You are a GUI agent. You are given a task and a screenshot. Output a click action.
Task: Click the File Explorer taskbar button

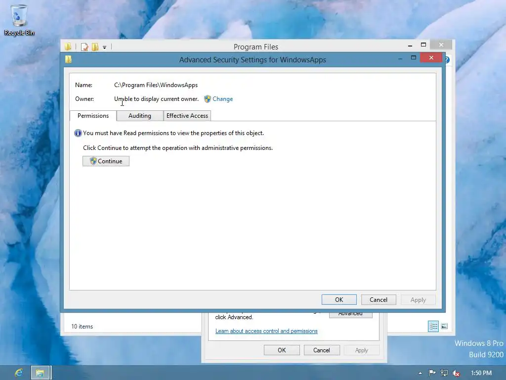click(x=40, y=373)
